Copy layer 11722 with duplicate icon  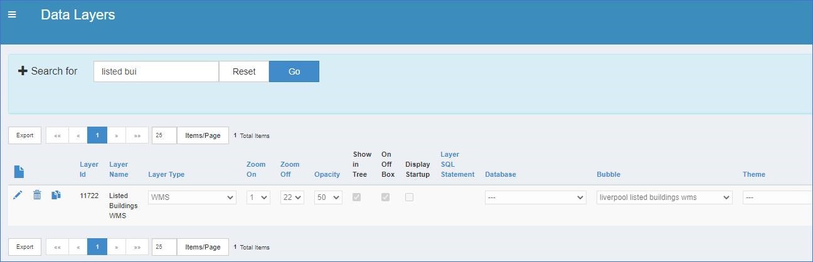pyautogui.click(x=56, y=196)
